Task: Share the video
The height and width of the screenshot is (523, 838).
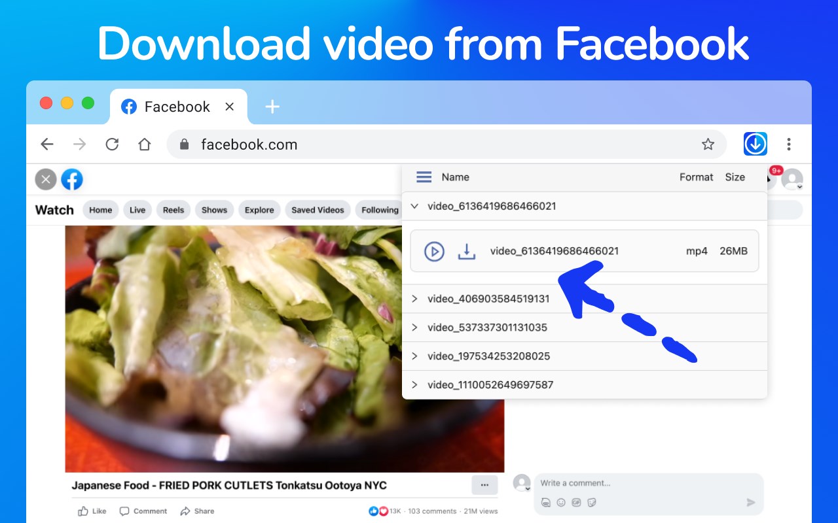Action: pos(197,511)
